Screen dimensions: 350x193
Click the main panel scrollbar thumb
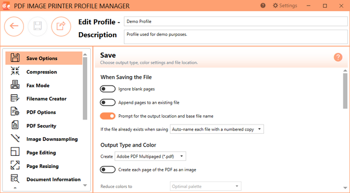[x=345, y=91]
